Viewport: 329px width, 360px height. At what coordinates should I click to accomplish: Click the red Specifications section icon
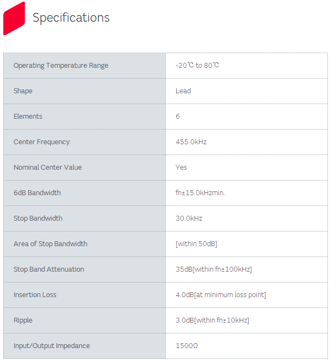pos(14,18)
